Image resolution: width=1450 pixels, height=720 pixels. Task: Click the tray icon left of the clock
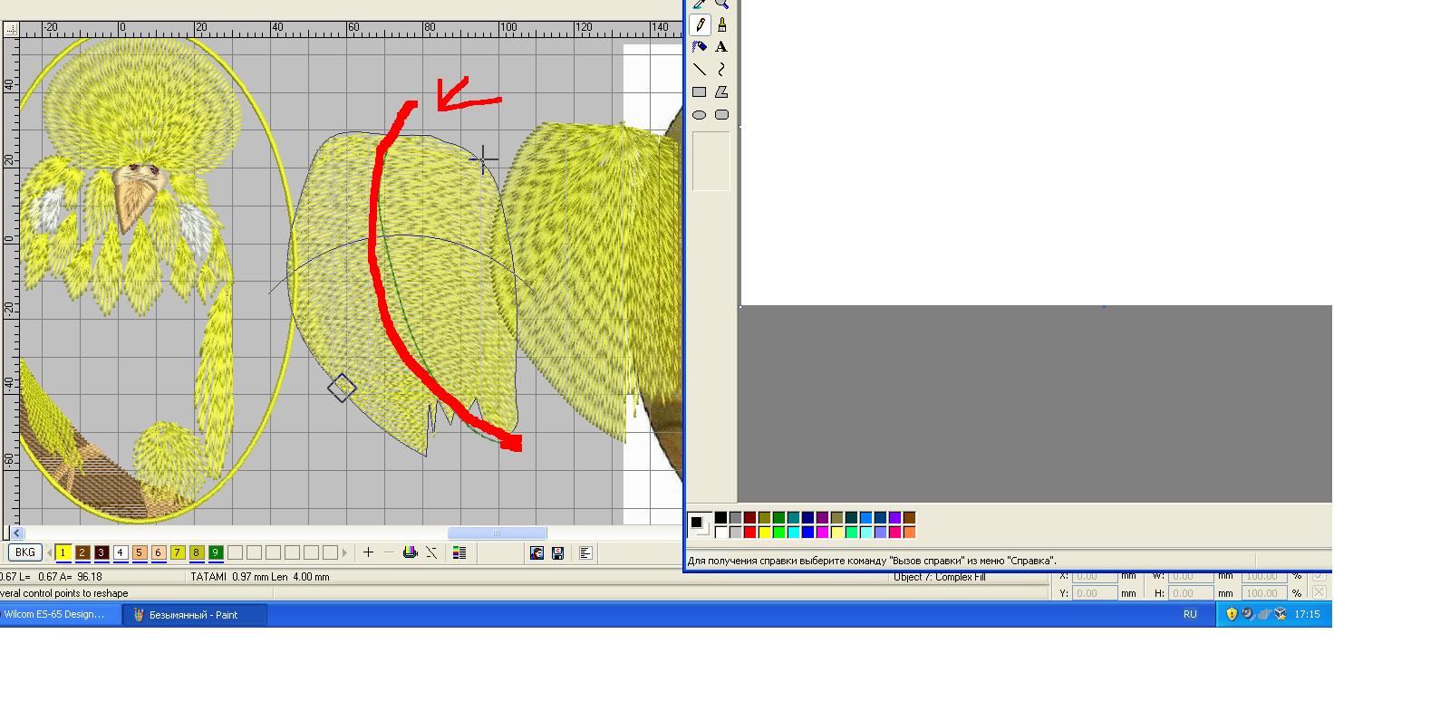(1281, 614)
